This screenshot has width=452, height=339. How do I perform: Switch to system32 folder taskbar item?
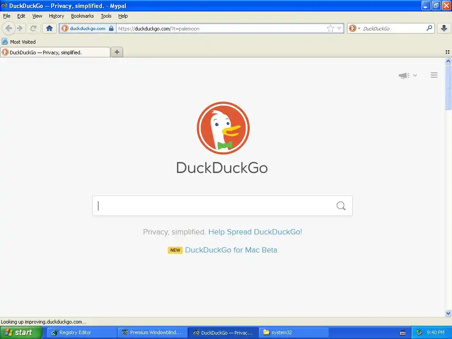pos(294,332)
